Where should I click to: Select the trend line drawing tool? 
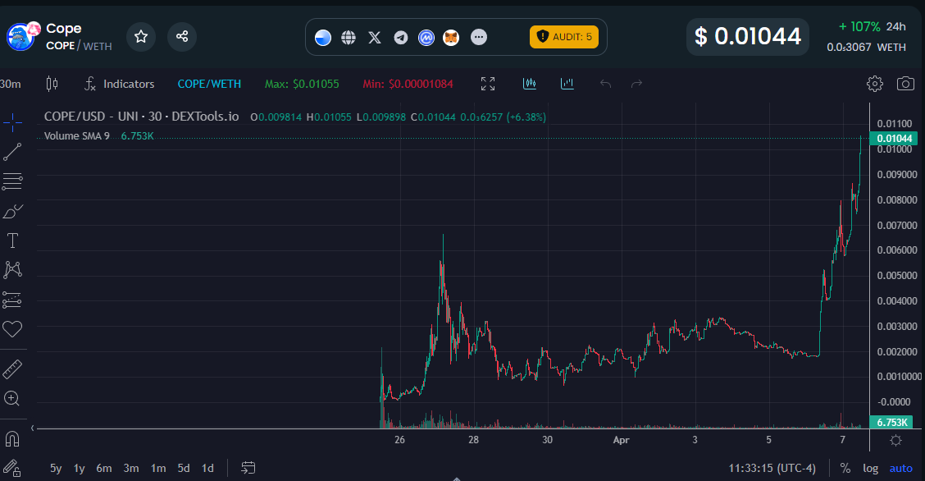coord(12,152)
